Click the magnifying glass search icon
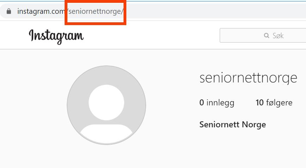 click(x=266, y=36)
